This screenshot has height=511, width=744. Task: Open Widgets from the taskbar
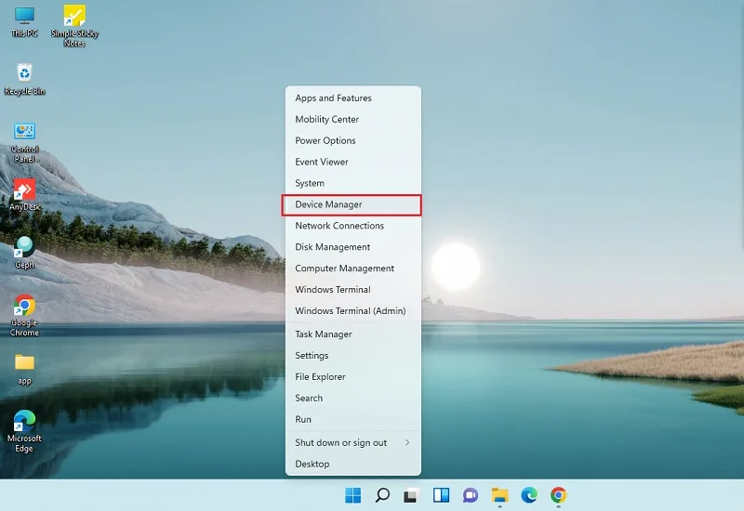point(441,495)
